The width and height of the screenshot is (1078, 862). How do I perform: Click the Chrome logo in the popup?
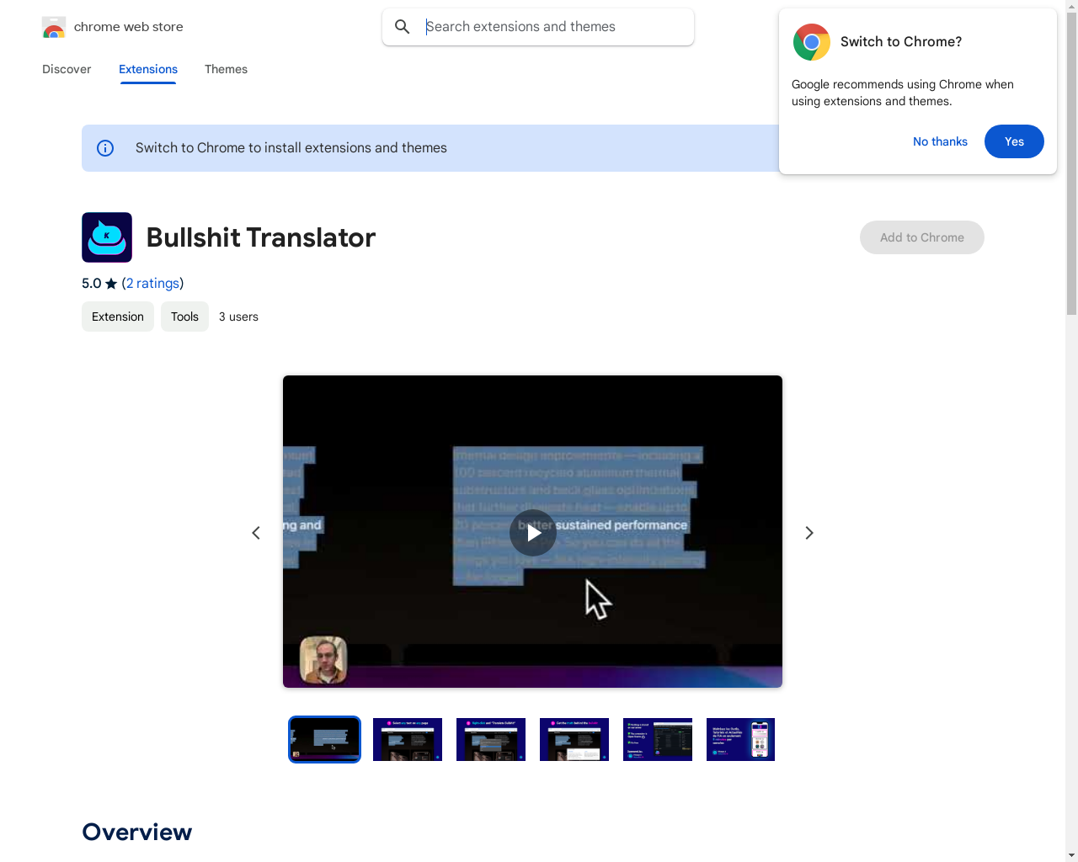pyautogui.click(x=812, y=42)
